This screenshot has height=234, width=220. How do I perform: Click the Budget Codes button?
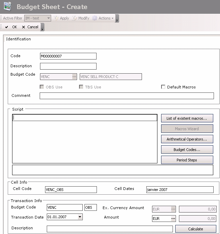pos(187,150)
